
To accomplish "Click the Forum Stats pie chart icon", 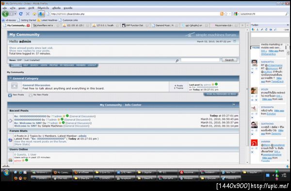I will tap(10, 140).
